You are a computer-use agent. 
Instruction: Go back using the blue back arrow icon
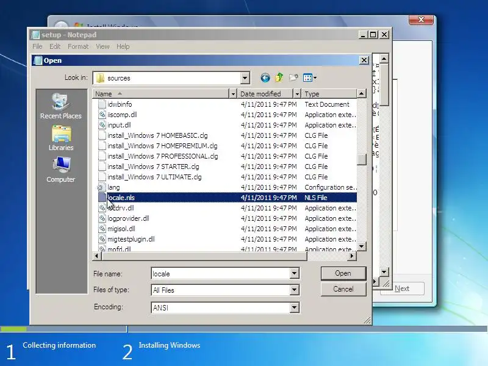click(265, 77)
